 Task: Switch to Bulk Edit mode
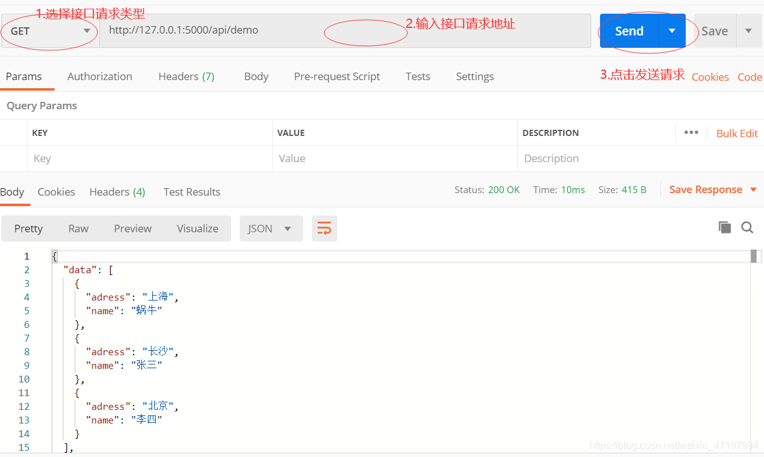coord(737,133)
